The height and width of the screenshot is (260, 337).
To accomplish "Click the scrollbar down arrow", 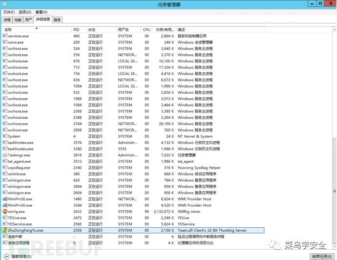I will pyautogui.click(x=335, y=247).
